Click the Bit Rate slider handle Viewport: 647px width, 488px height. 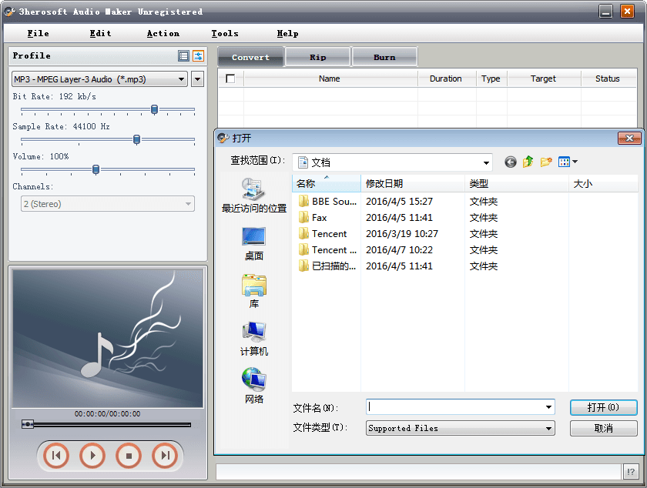point(154,109)
